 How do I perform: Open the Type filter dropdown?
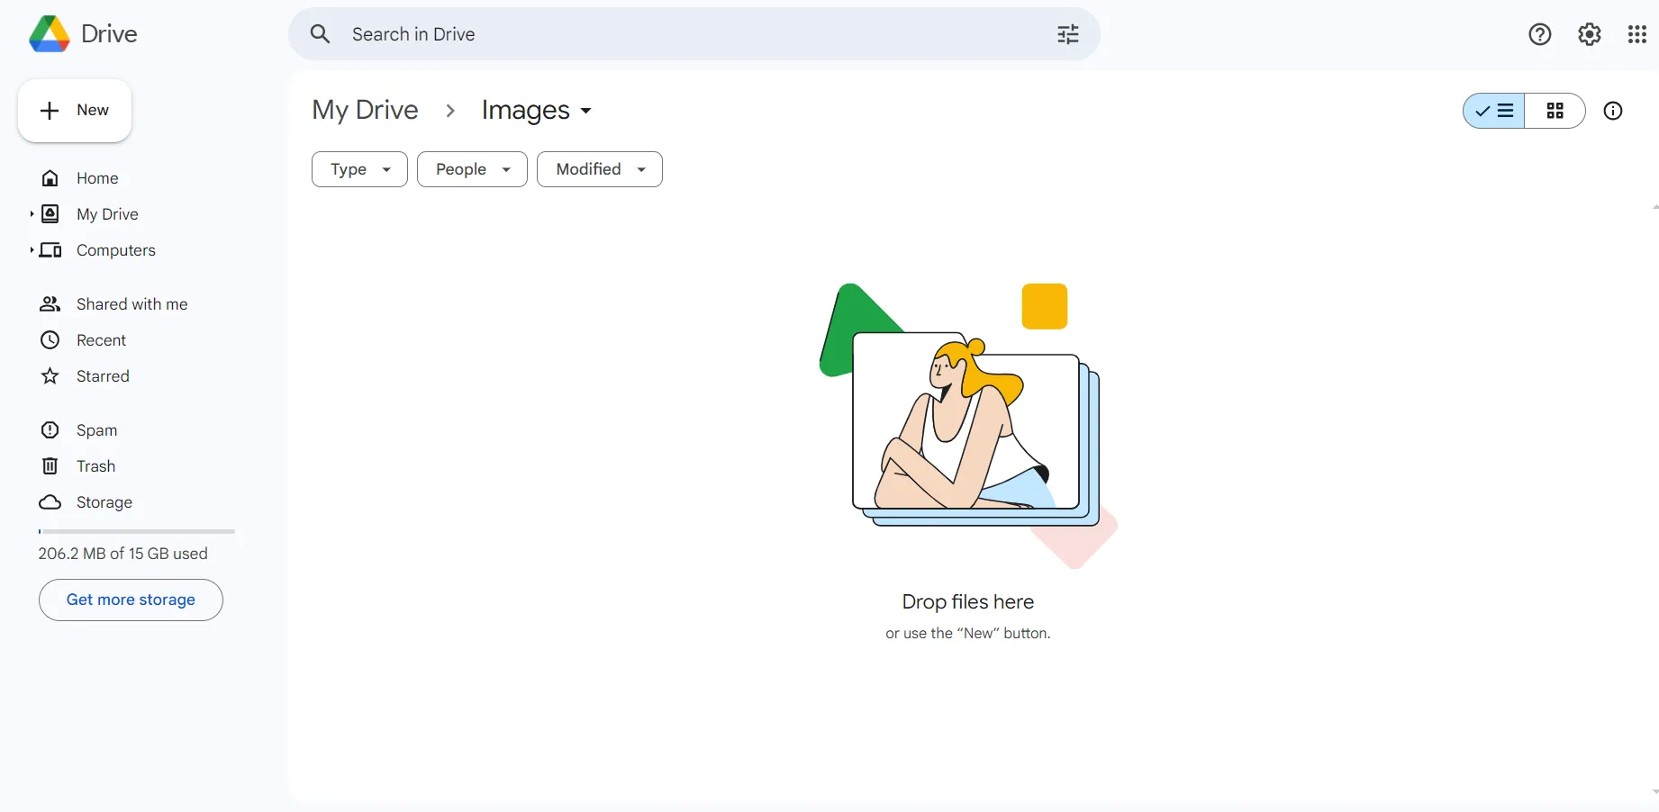tap(358, 169)
